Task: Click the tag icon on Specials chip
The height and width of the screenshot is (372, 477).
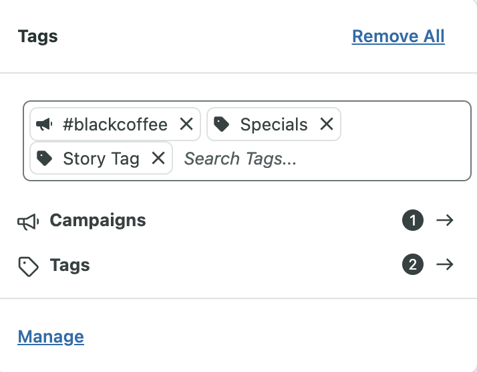Action: (x=222, y=124)
